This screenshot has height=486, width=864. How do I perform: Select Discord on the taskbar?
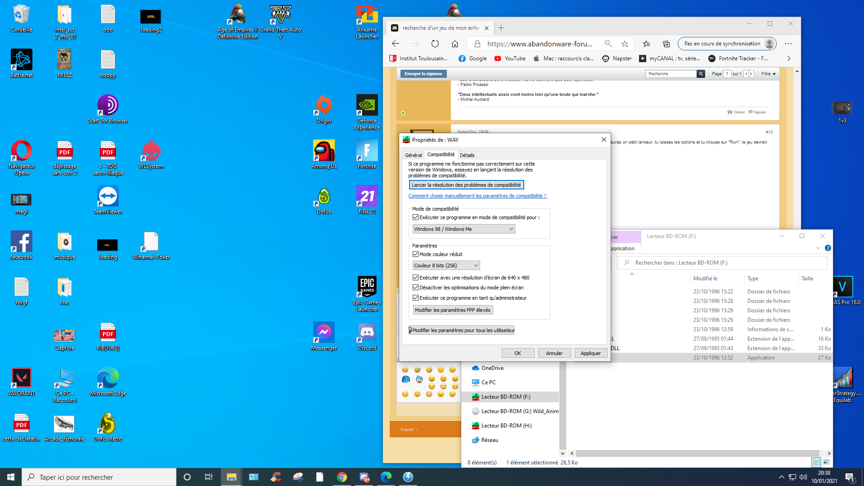point(364,477)
